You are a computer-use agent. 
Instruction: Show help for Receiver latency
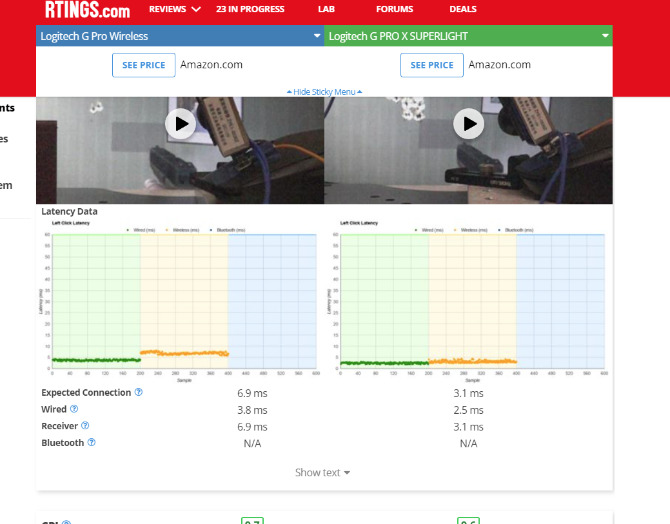(x=85, y=425)
